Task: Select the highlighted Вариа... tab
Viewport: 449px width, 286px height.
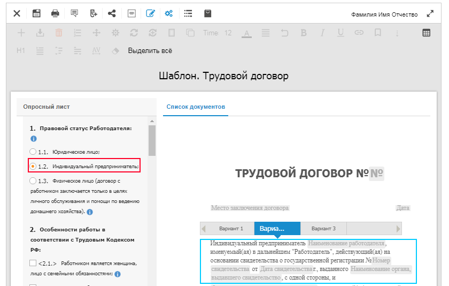Action: pyautogui.click(x=277, y=229)
